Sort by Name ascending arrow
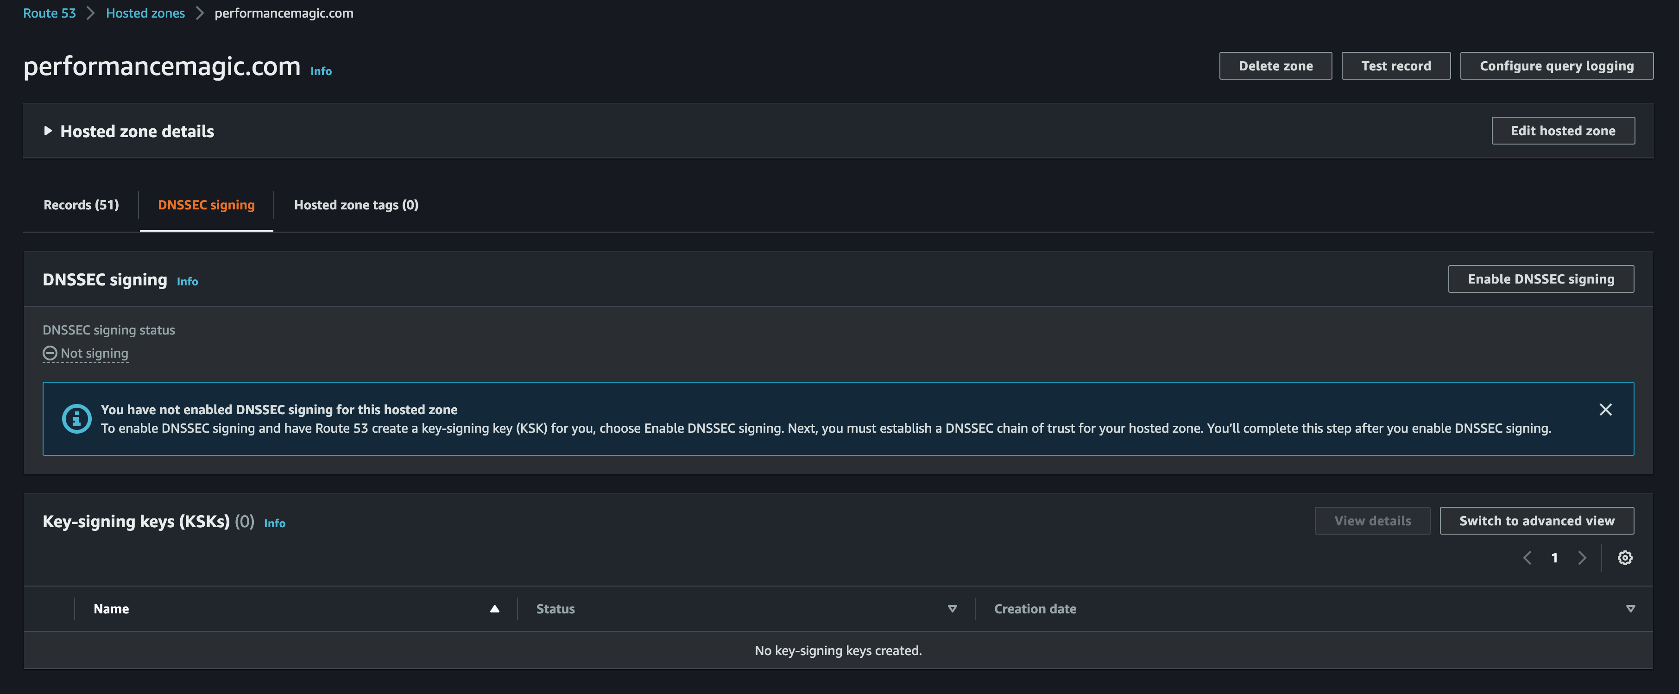Screen dimensions: 1679x694 (x=495, y=609)
